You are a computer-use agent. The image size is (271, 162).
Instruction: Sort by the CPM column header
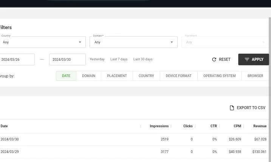coord(237,126)
